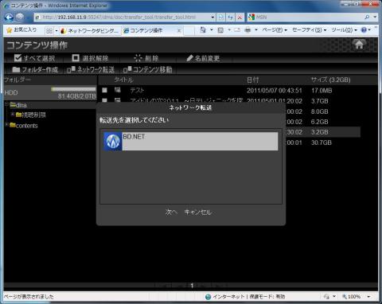Click ネットワーク転送 toolbar button
The height and width of the screenshot is (304, 382).
point(91,70)
